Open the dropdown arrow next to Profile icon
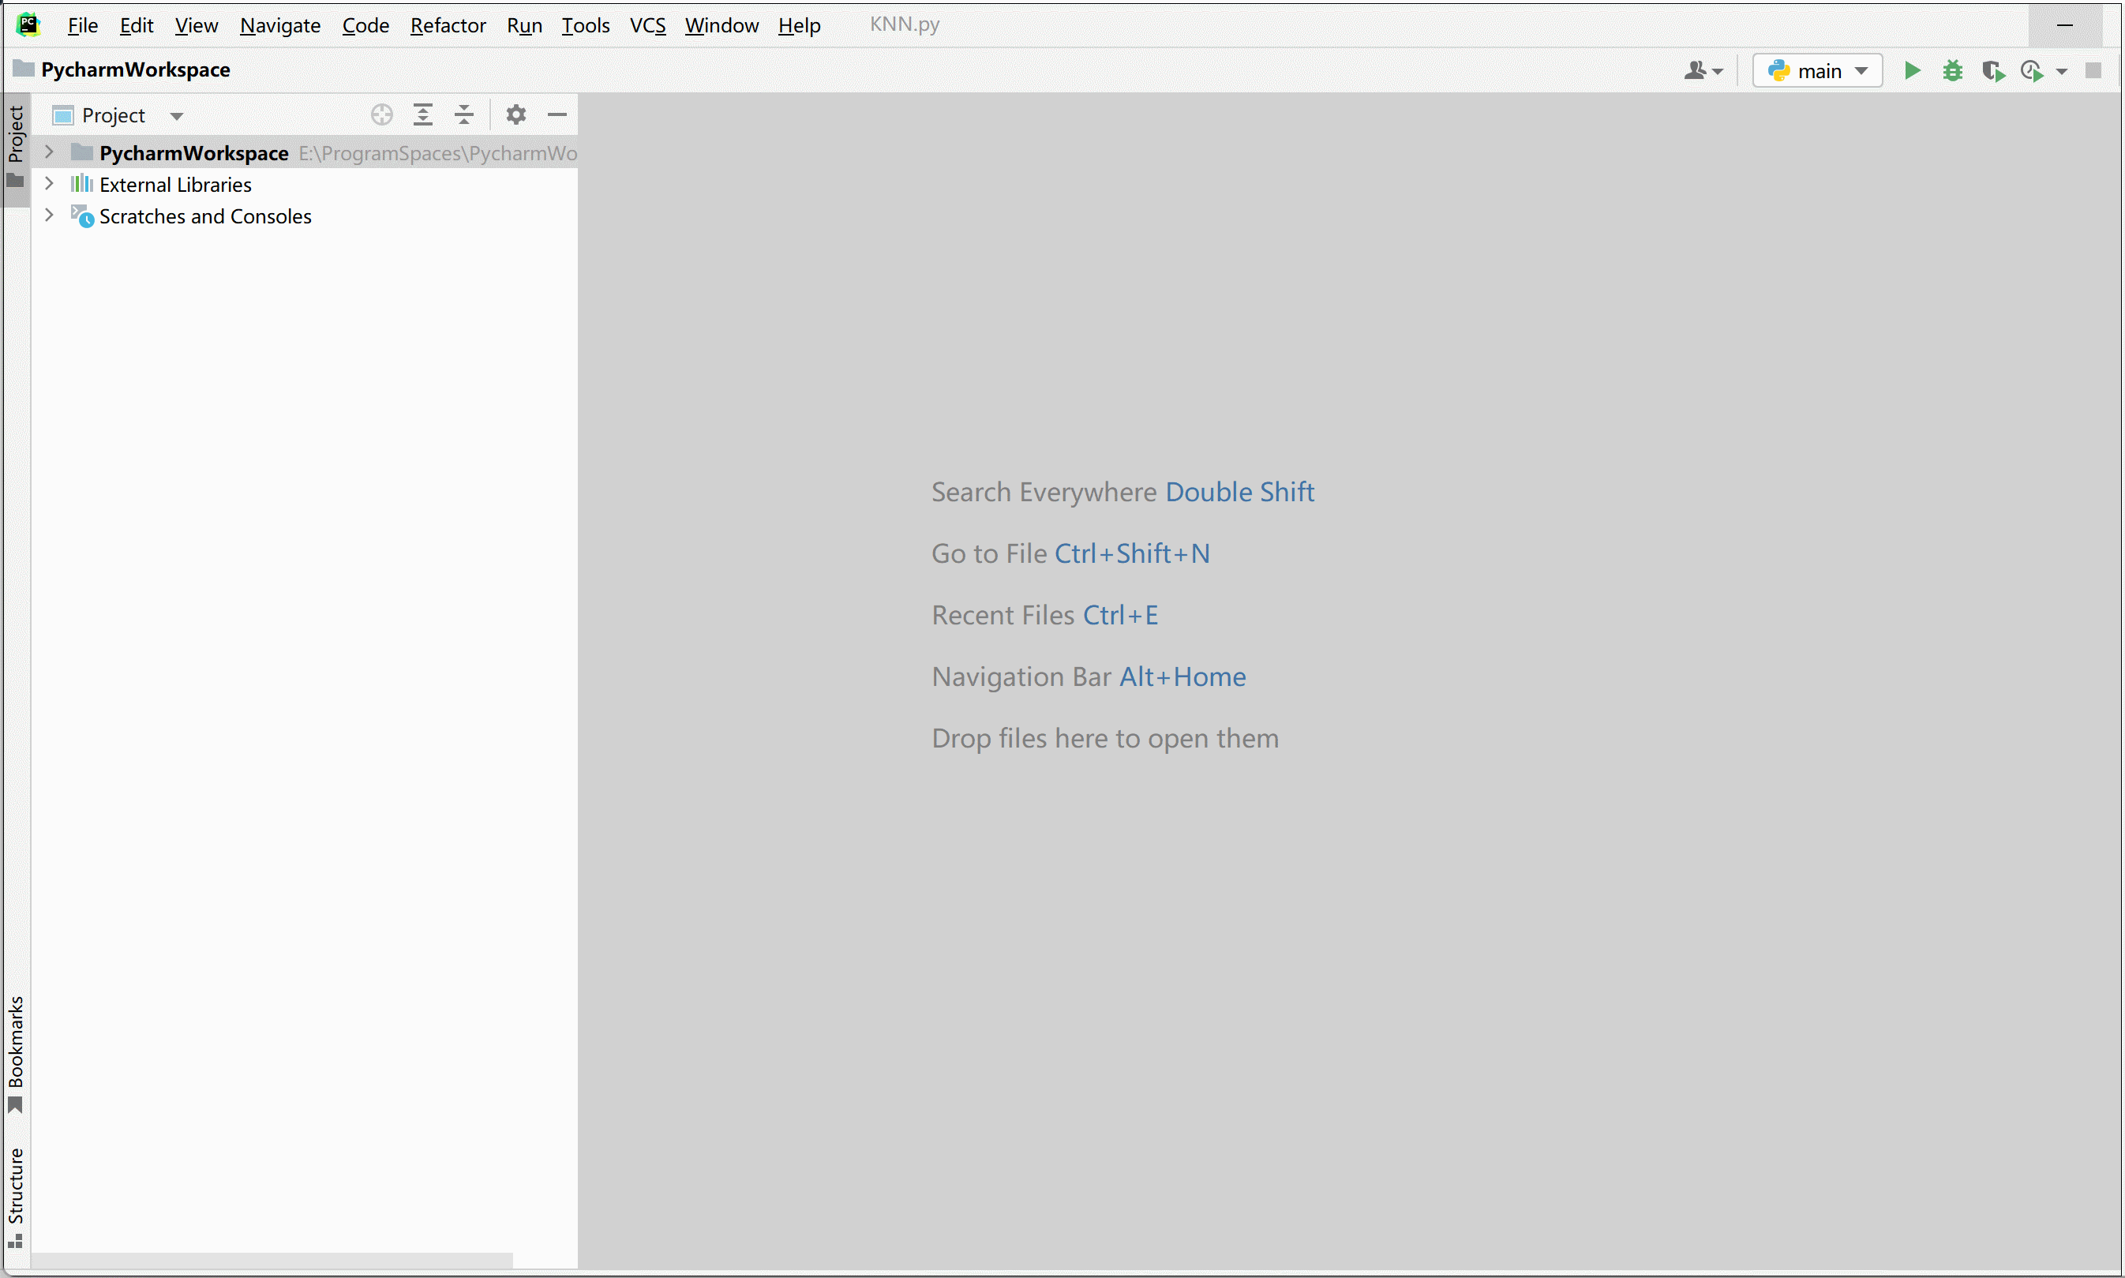This screenshot has width=2125, height=1278. pyautogui.click(x=2061, y=72)
